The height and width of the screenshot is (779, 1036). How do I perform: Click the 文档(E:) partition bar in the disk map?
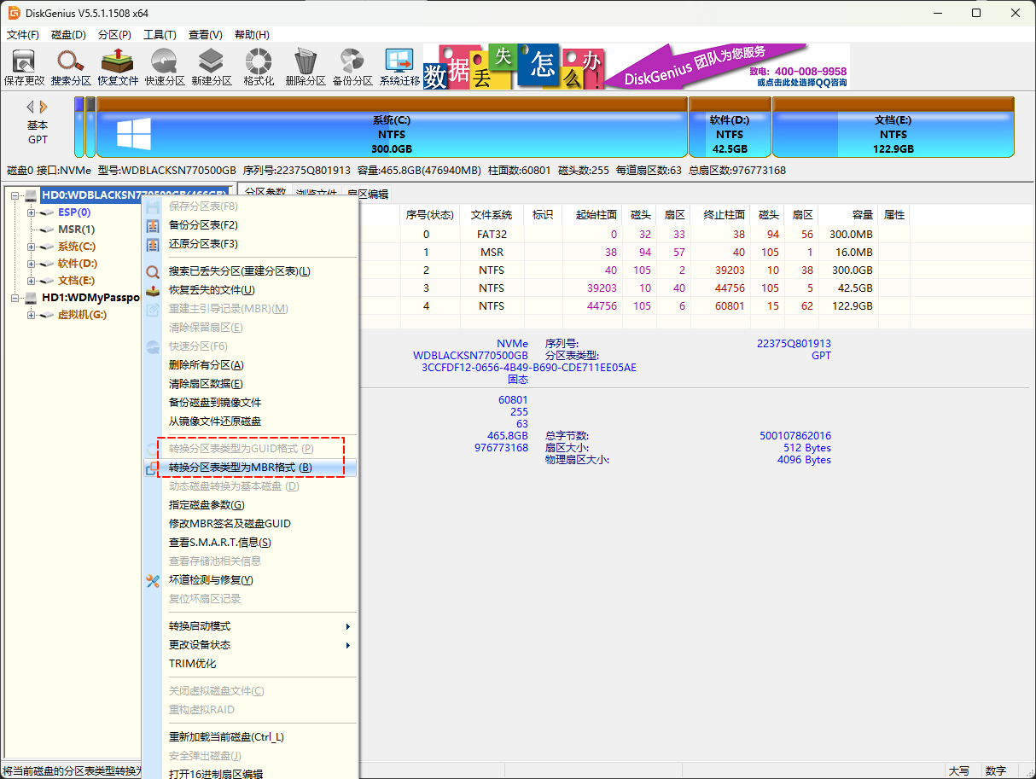coord(893,135)
